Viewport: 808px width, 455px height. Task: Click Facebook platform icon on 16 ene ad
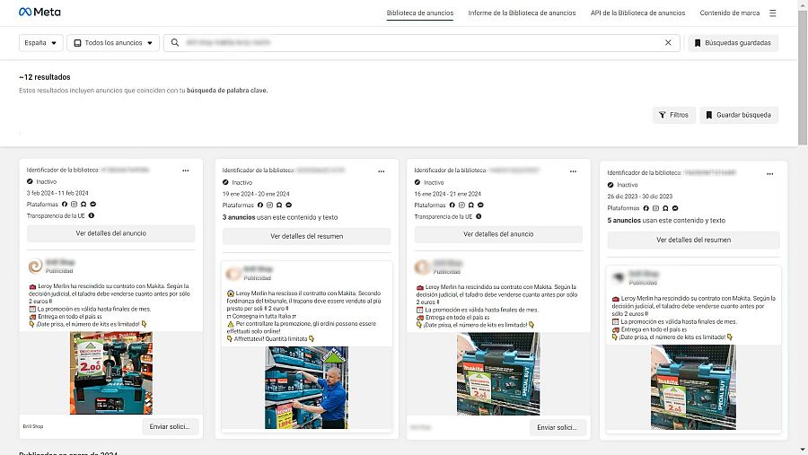452,206
